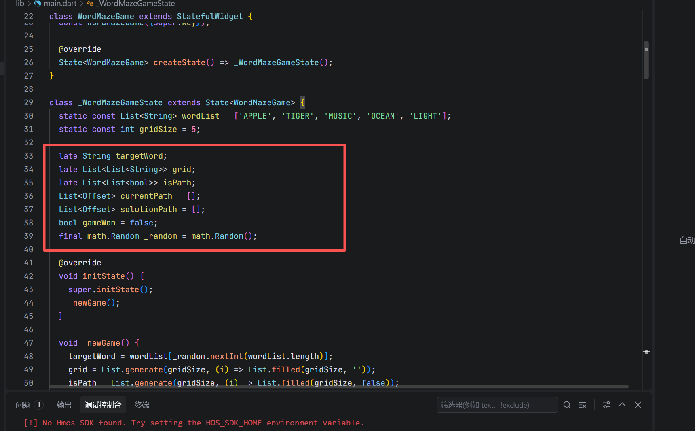Click gridSize on line 31
Viewport: 695px width, 431px height.
click(158, 129)
